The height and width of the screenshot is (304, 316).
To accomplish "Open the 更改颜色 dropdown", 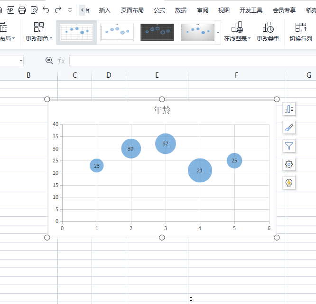I will tap(39, 32).
